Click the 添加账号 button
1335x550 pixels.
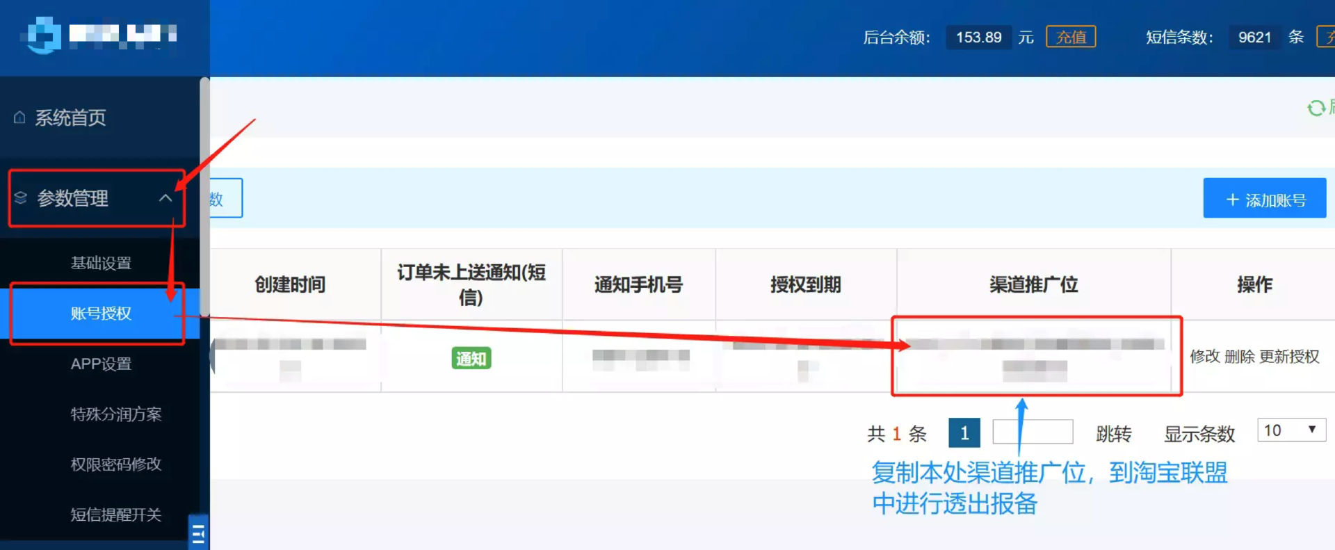(1264, 200)
